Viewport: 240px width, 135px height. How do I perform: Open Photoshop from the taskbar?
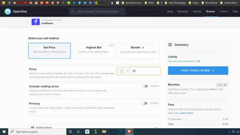(x=121, y=132)
